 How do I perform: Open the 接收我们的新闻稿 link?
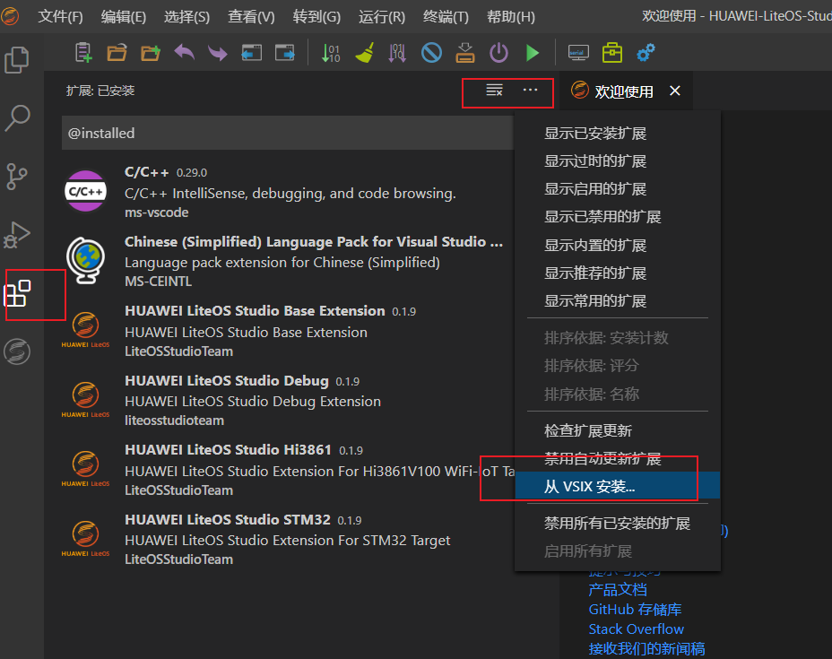(x=646, y=649)
